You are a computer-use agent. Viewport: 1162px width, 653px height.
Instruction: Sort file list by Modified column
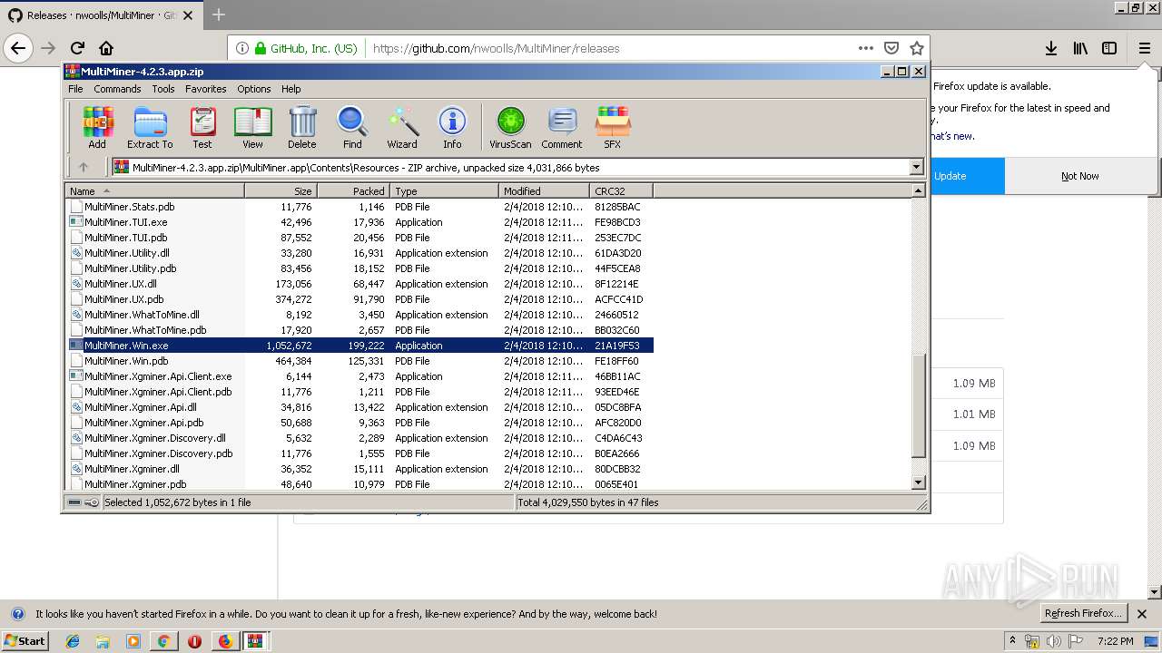544,191
